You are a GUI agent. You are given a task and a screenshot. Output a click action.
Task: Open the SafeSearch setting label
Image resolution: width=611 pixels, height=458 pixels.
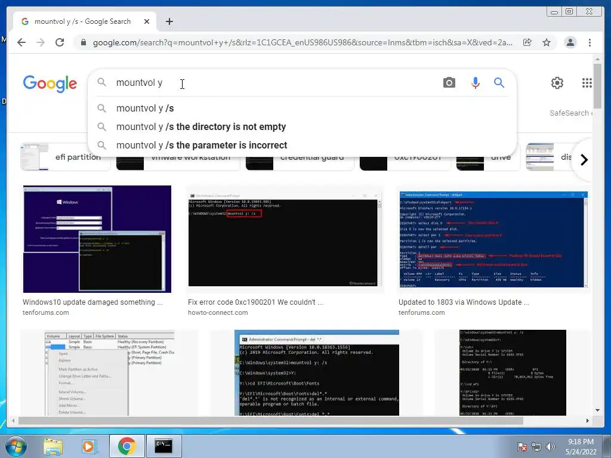pyautogui.click(x=570, y=113)
